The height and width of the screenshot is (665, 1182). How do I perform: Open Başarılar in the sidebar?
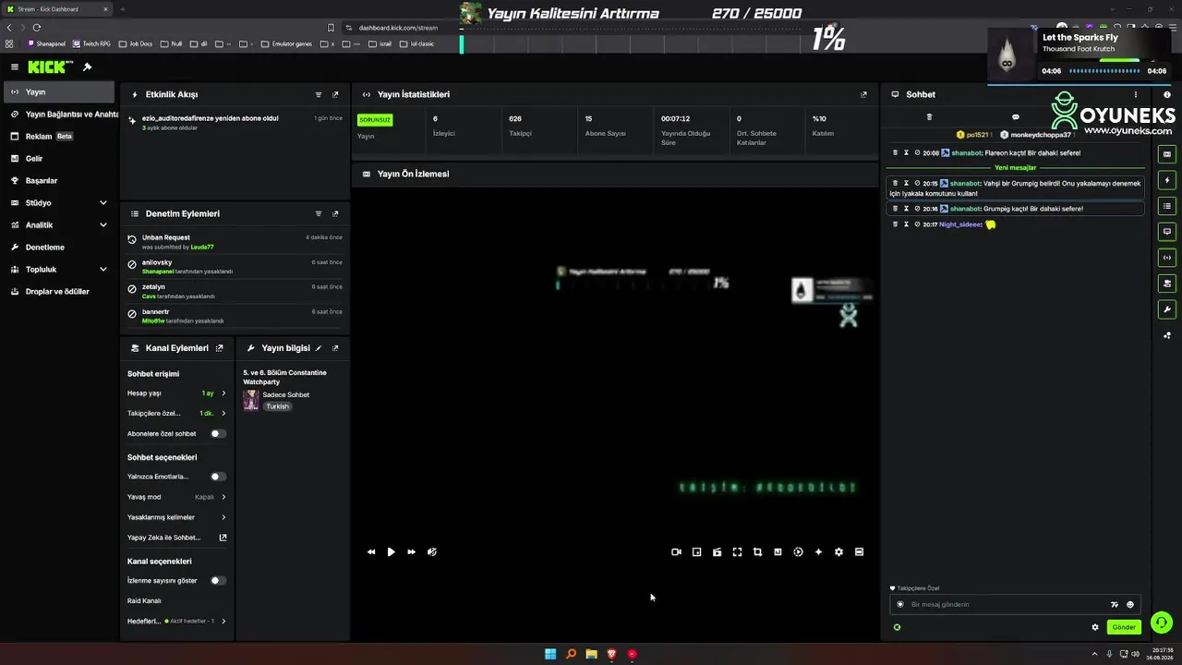pos(58,181)
